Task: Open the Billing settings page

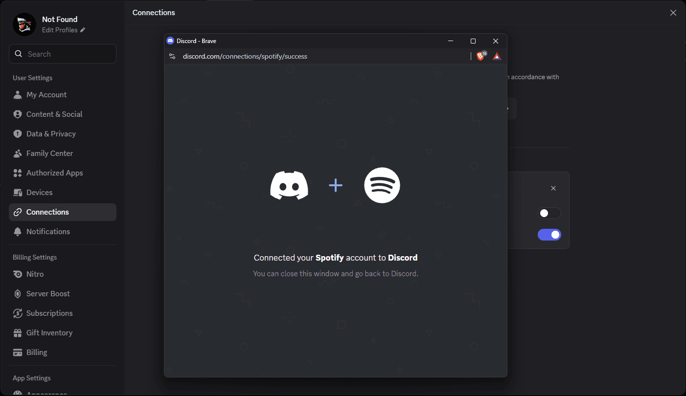Action: point(36,352)
